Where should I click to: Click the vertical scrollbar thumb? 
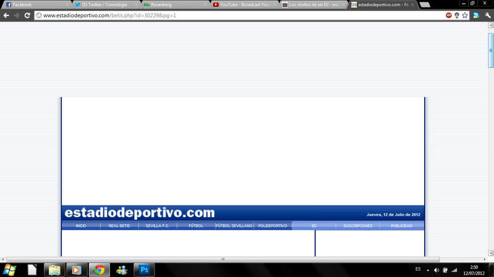(x=491, y=50)
